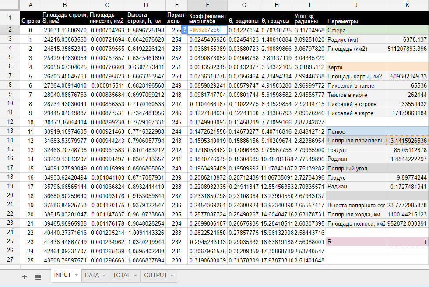Click inside the formula editing box in F2
Image resolution: width=429 pixels, height=287 pixels.
[x=207, y=30]
